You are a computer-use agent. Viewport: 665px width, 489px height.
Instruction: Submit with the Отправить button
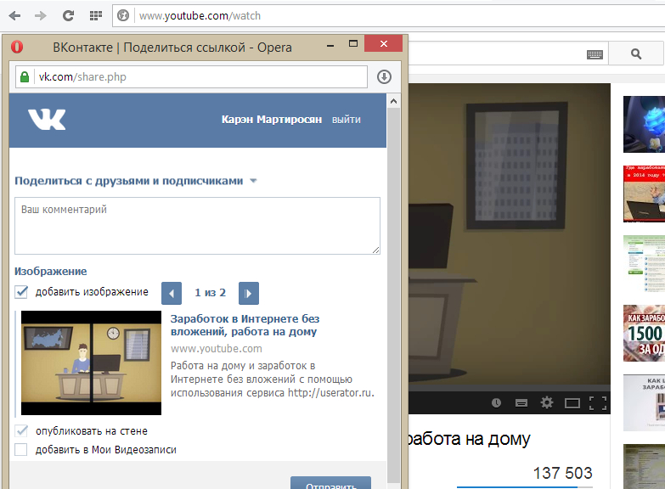tap(331, 484)
